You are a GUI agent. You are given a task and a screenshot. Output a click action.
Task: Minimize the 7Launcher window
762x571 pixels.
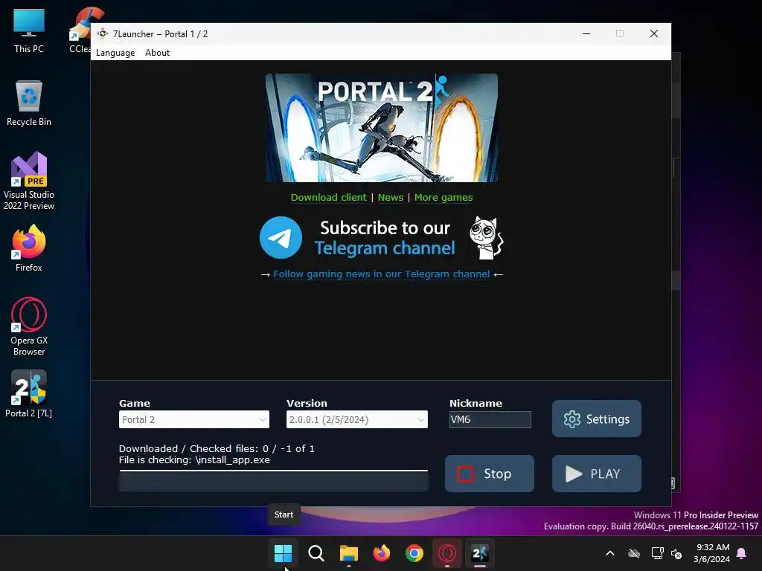coord(586,33)
